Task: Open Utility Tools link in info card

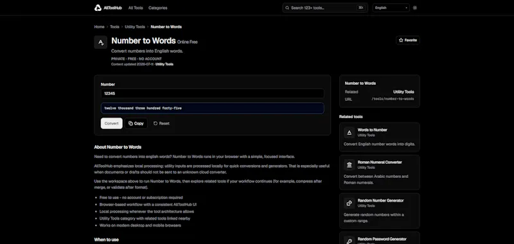Action: click(x=403, y=92)
